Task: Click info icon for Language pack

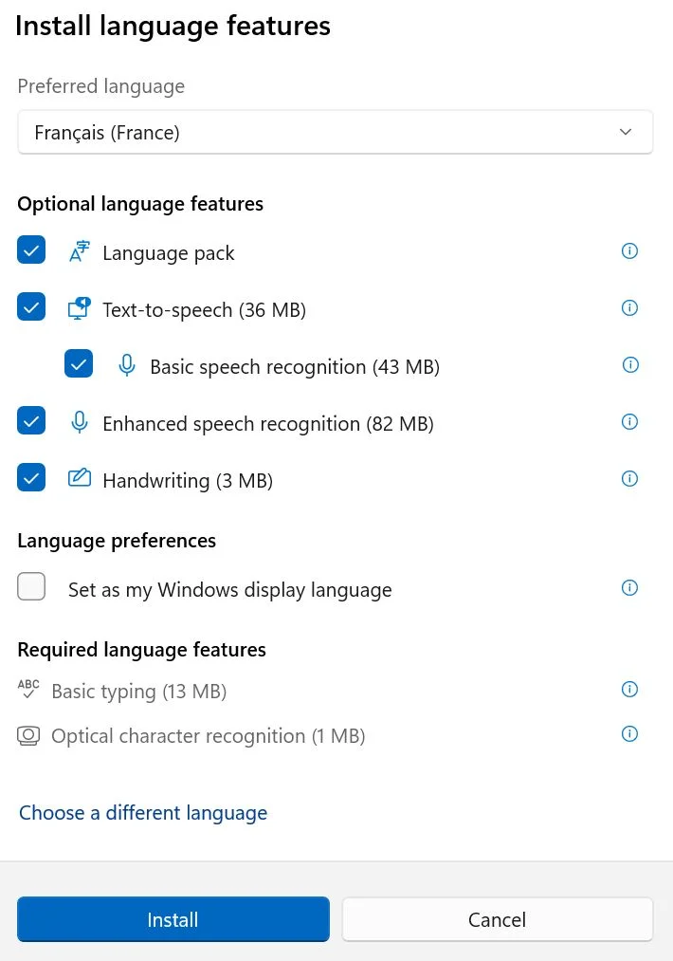Action: tap(629, 250)
